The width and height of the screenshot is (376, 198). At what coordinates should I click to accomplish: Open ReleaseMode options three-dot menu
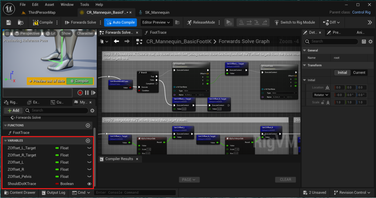(219, 22)
